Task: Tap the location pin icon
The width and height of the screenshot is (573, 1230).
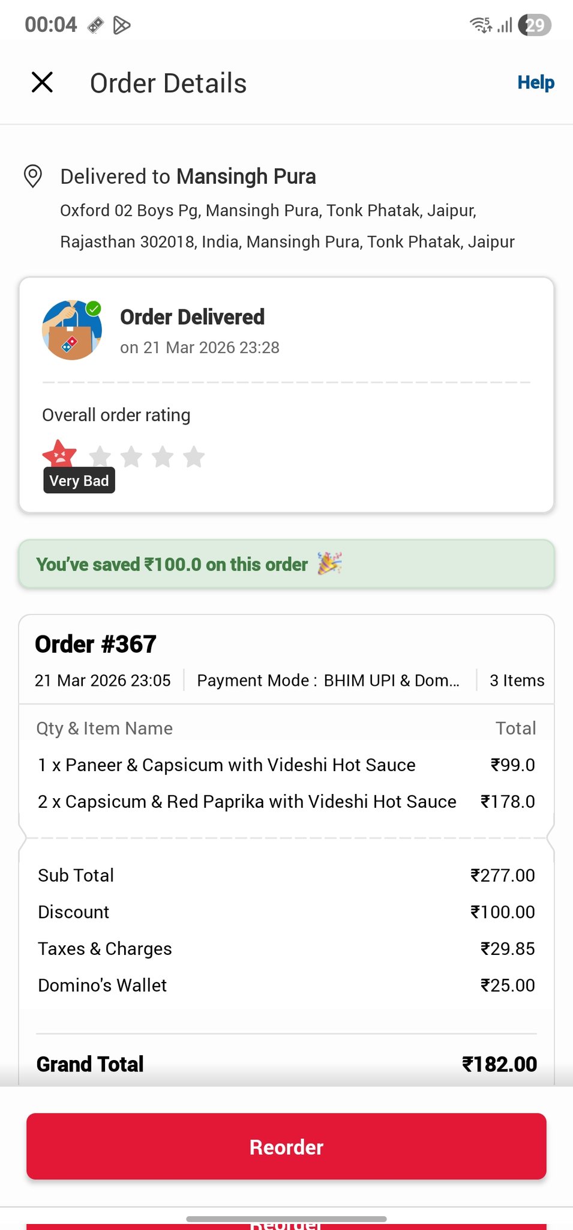Action: click(x=32, y=177)
